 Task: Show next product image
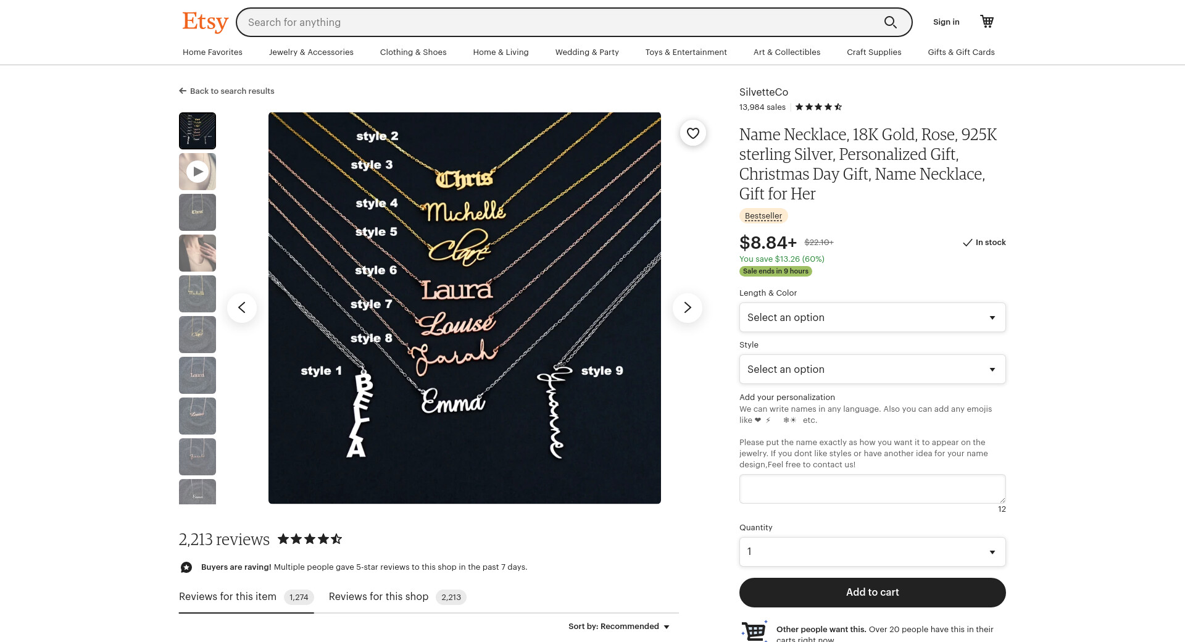687,307
